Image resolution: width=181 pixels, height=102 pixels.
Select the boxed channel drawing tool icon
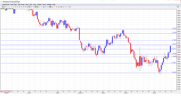(x=50, y=7)
